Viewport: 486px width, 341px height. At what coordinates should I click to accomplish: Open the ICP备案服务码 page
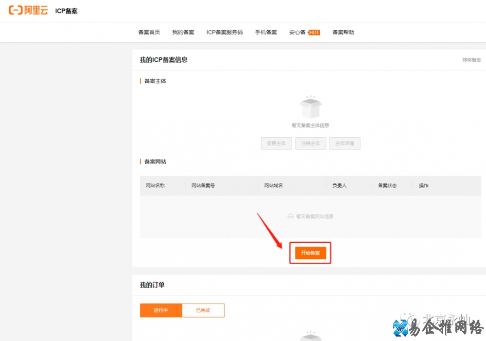pyautogui.click(x=225, y=32)
